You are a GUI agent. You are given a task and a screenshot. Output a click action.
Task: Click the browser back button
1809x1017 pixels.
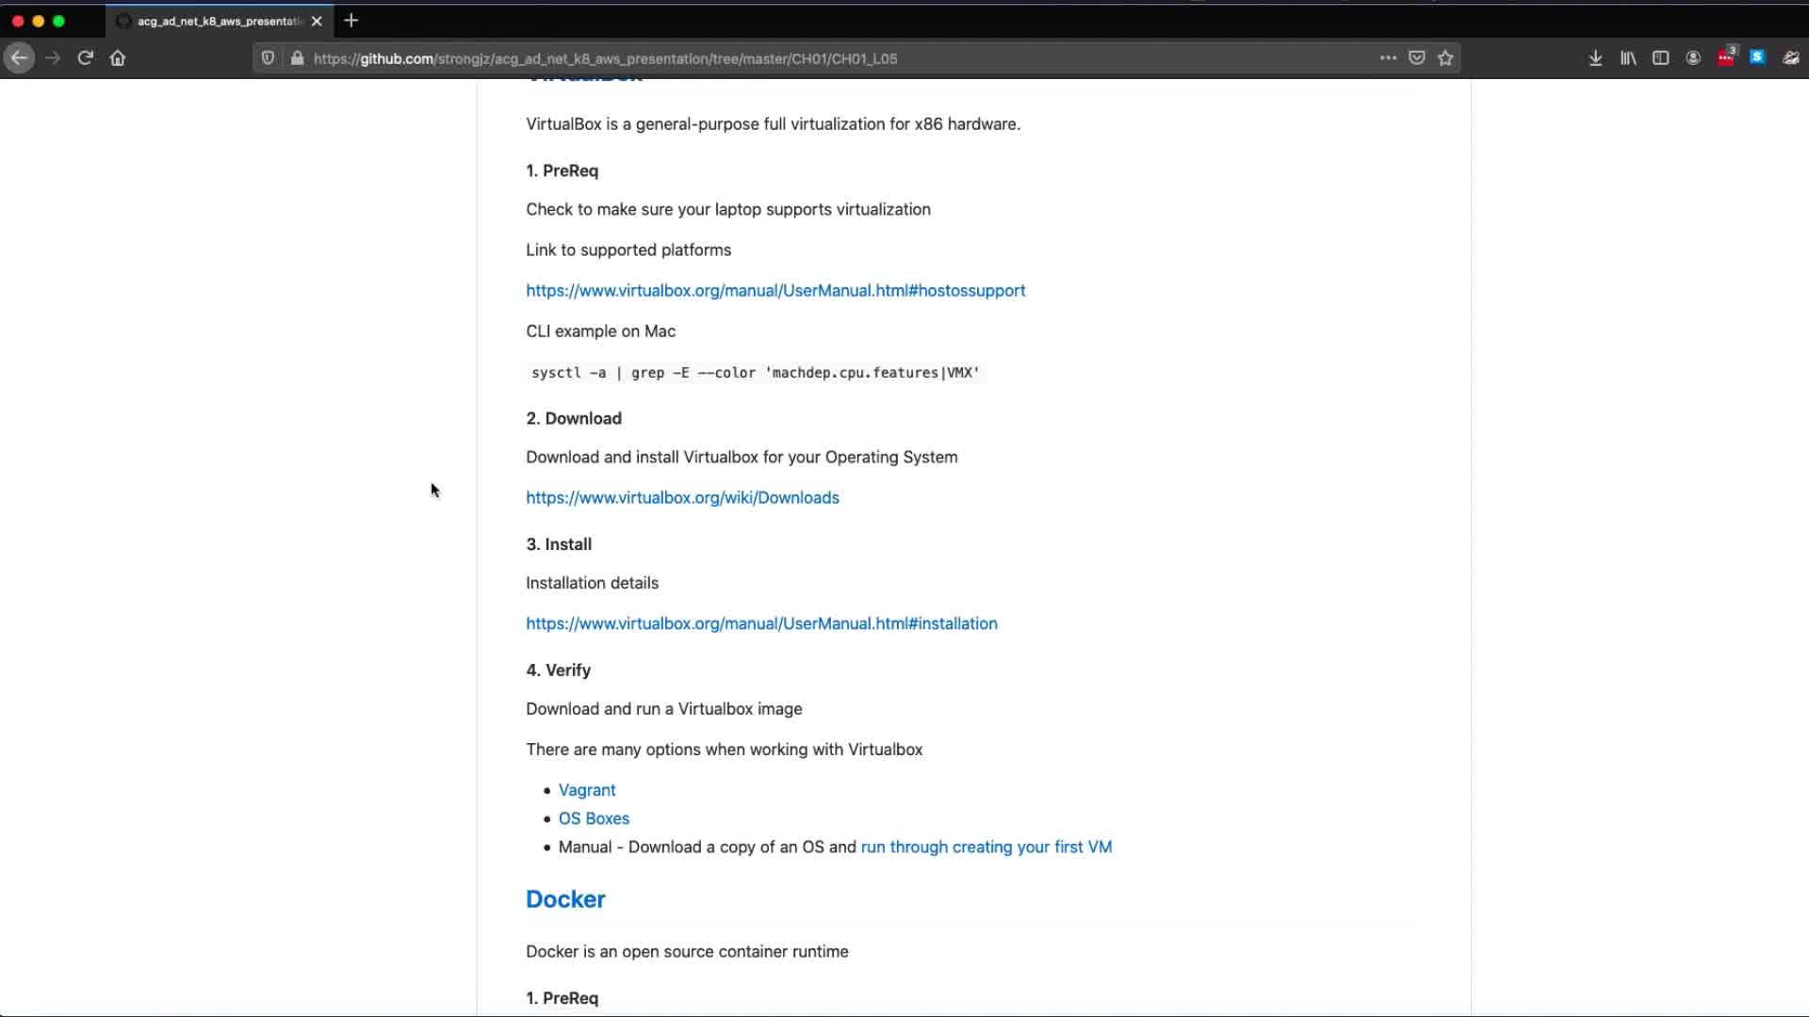coord(19,58)
